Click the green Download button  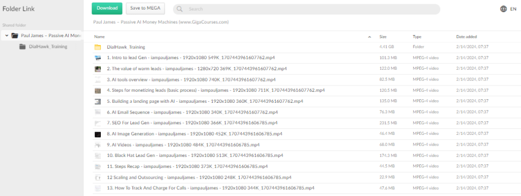point(107,8)
